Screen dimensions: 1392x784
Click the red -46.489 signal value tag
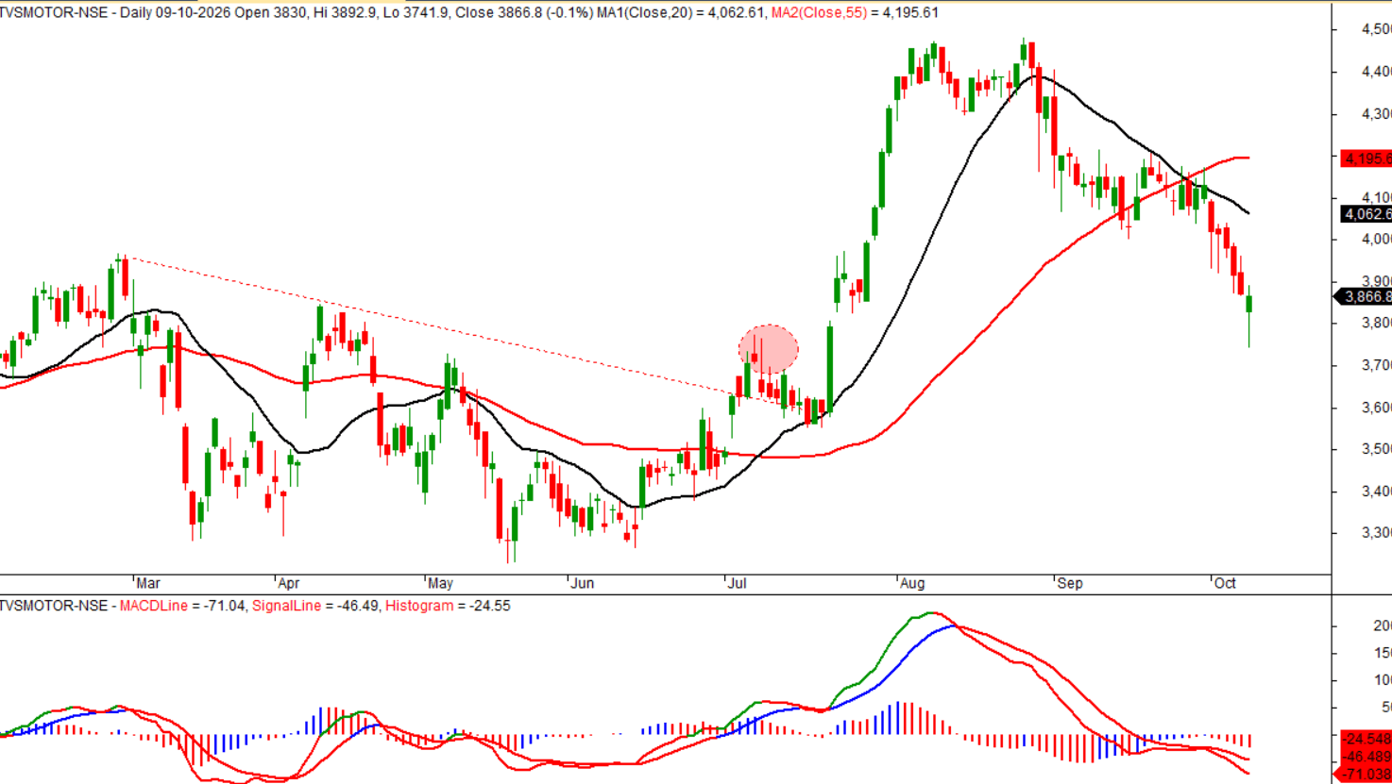[1367, 757]
